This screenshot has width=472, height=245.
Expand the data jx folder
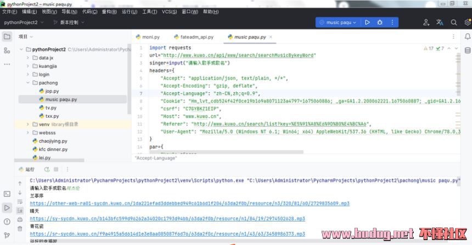pos(27,58)
